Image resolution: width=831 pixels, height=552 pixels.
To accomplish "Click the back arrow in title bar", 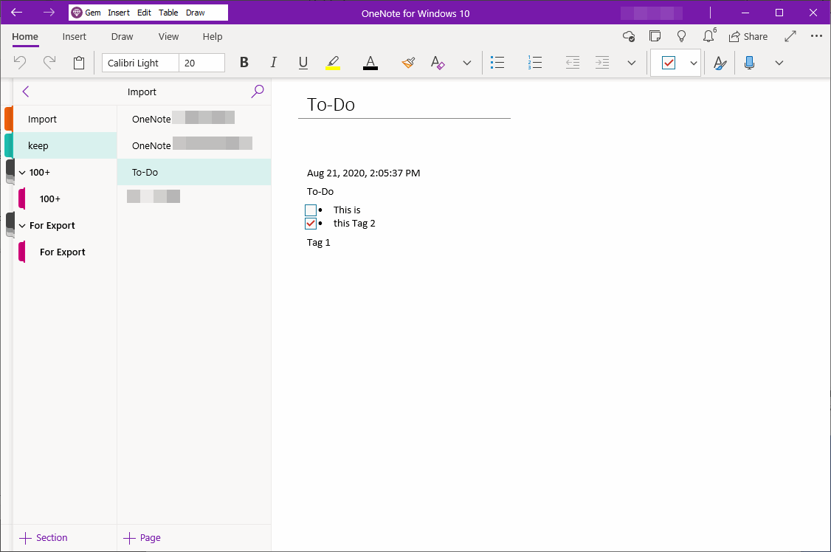I will [x=16, y=13].
